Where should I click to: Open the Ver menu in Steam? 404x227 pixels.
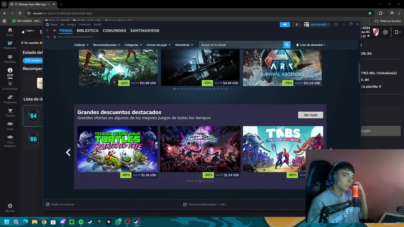tap(62, 25)
